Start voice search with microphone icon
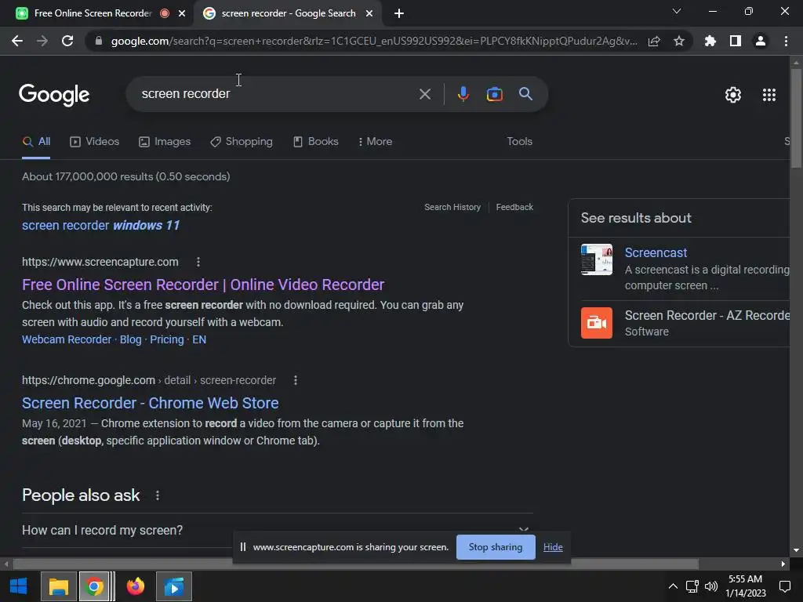 point(463,94)
